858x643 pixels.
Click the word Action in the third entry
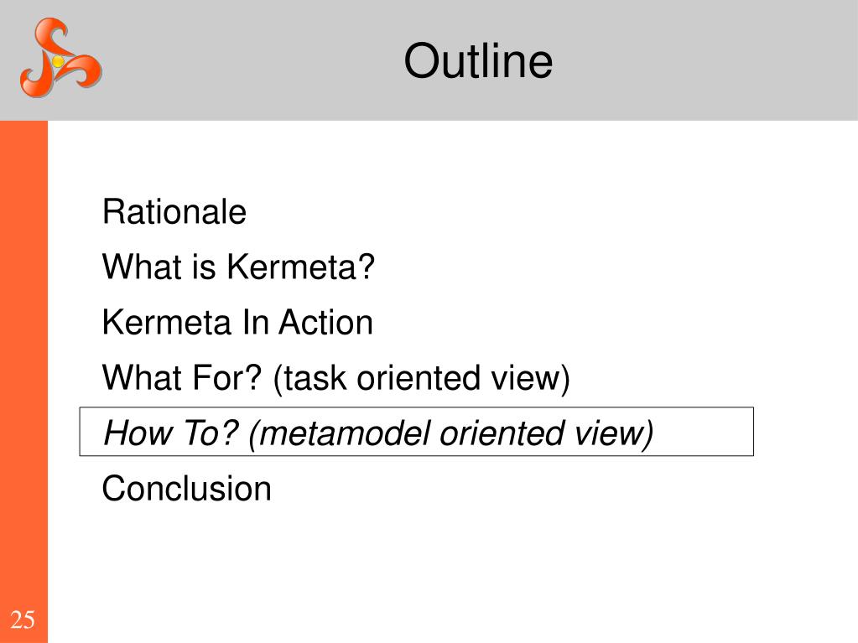325,322
